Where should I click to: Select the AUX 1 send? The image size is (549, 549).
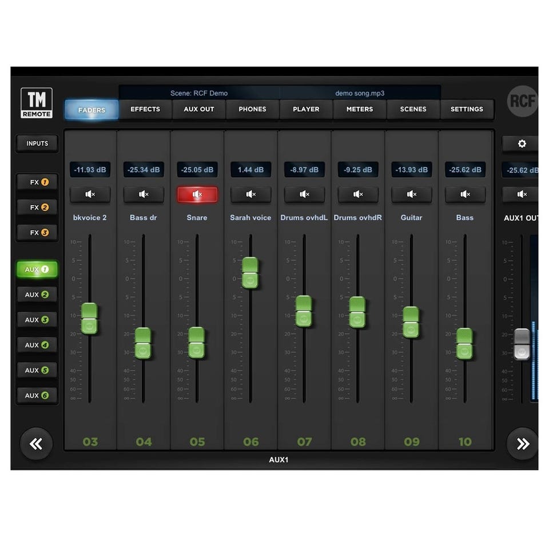pyautogui.click(x=37, y=269)
